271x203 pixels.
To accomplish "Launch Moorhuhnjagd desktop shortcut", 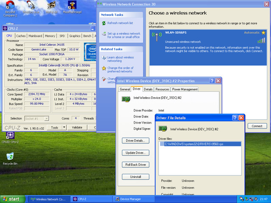I will point(72,7).
